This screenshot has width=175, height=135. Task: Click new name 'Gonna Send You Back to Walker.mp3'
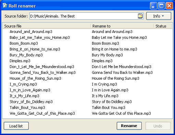click(x=122, y=72)
